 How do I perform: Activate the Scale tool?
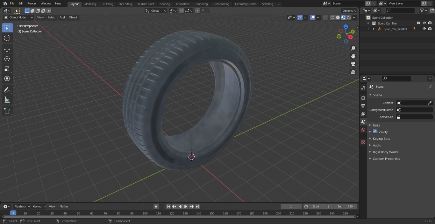7,69
